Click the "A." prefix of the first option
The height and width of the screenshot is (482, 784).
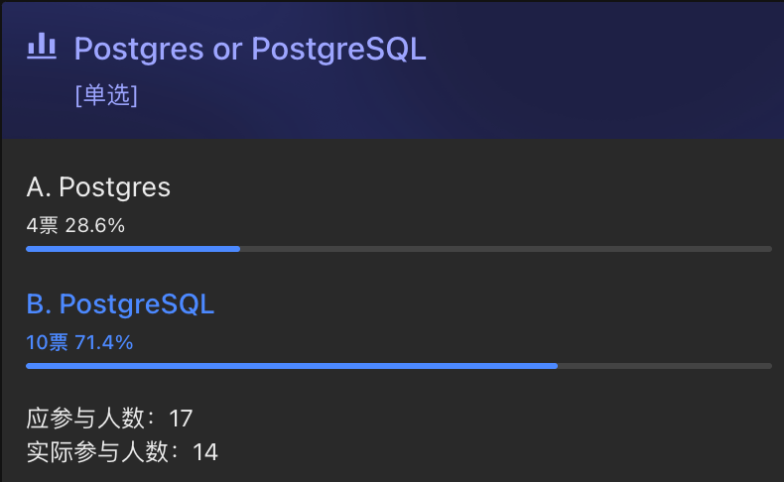[x=39, y=187]
